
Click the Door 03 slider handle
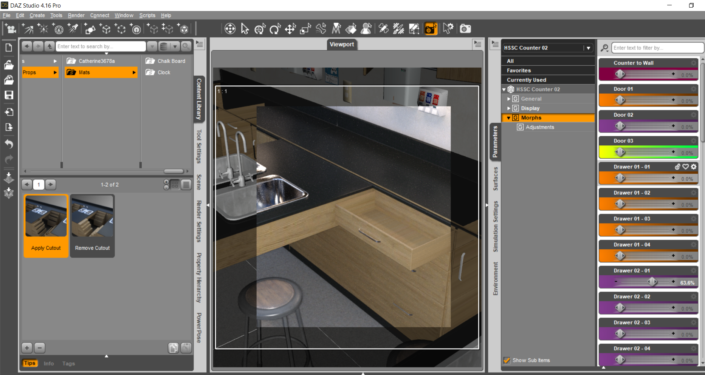[620, 152]
